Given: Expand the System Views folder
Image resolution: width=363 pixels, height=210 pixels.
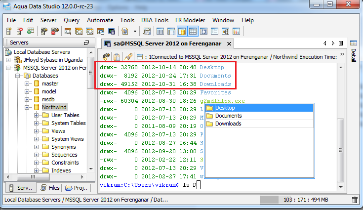Looking at the screenshot, I should (36, 139).
